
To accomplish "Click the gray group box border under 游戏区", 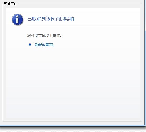I will [x=72, y=121].
